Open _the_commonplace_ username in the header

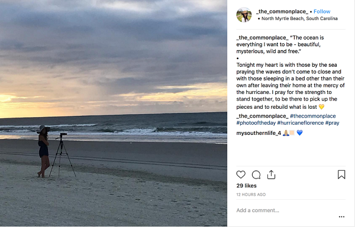(x=282, y=12)
